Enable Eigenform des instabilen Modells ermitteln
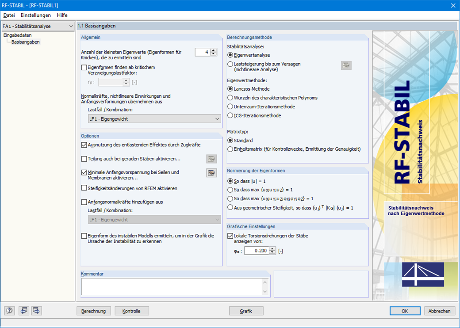 point(84,236)
